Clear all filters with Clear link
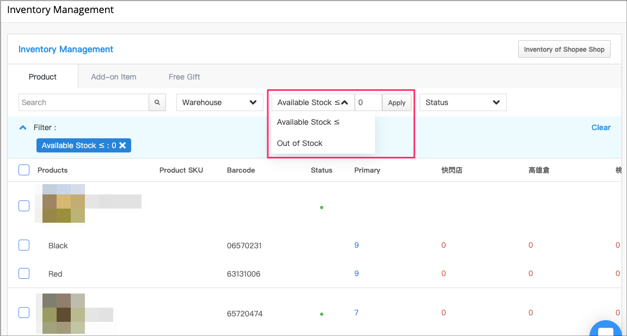 (601, 127)
